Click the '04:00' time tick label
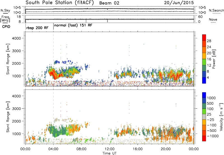Screen dimensions: 224x155 point(53,149)
